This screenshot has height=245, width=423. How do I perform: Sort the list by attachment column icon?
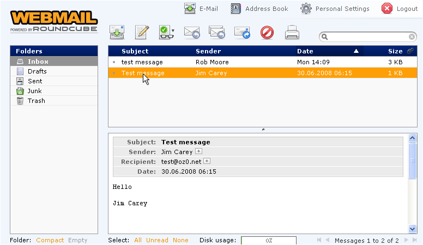pos(410,51)
